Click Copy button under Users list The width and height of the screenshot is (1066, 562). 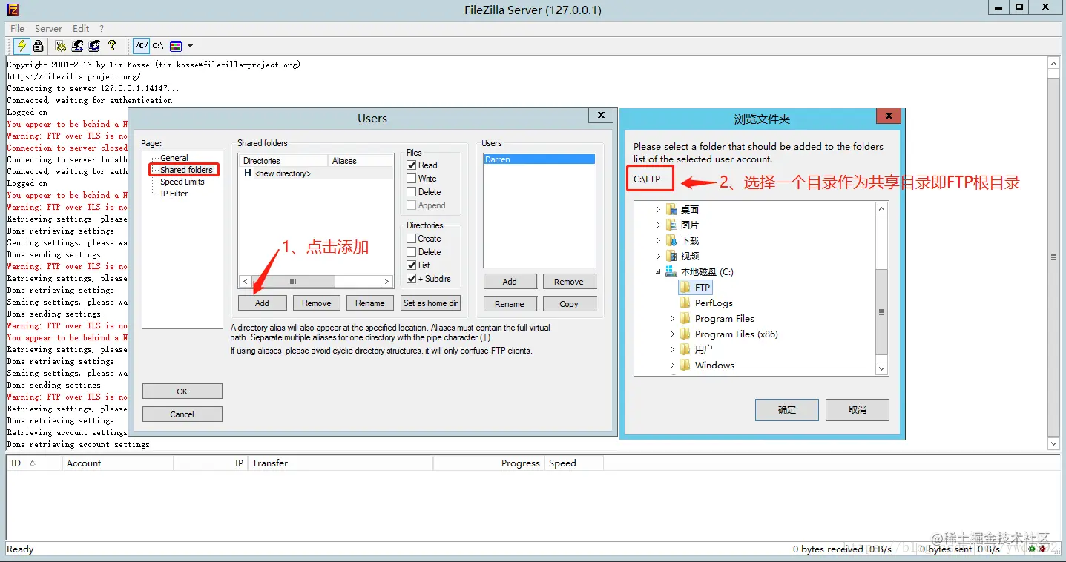pyautogui.click(x=569, y=304)
